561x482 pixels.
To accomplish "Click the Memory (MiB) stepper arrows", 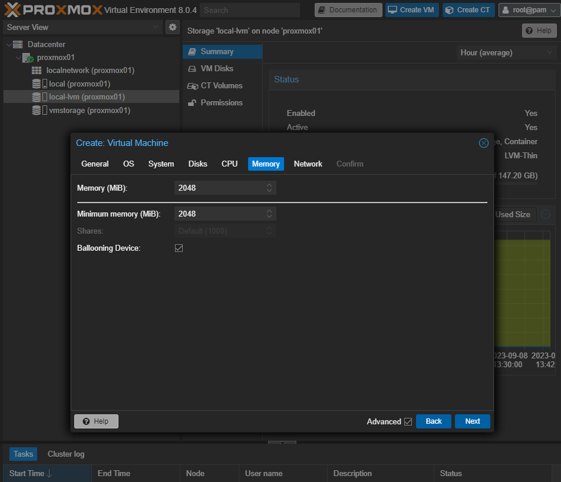I will (269, 188).
